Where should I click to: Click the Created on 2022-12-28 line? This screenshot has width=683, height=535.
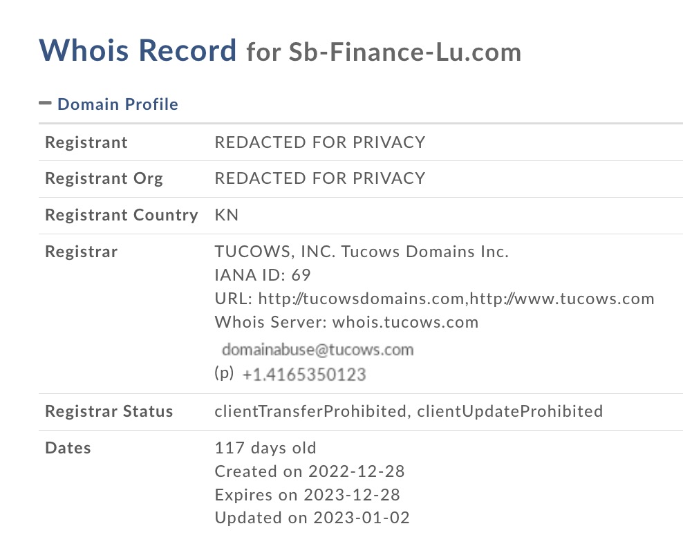pos(310,471)
